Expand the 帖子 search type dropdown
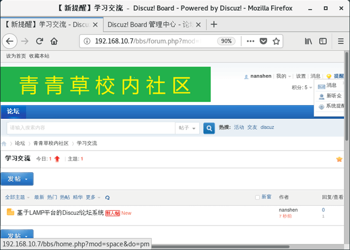 point(188,128)
